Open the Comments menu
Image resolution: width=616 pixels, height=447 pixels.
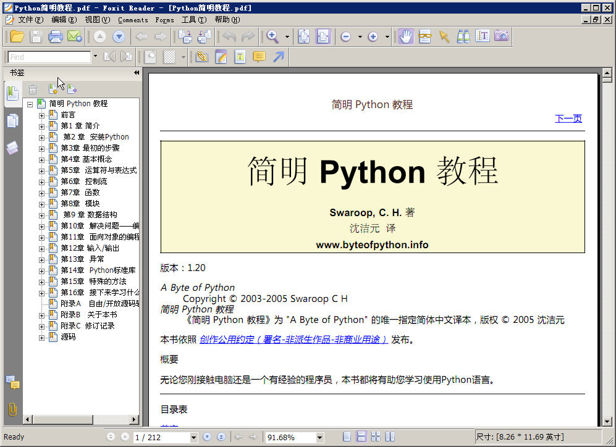[x=133, y=20]
